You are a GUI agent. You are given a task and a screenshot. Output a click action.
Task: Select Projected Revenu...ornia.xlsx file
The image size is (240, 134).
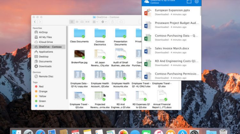pyautogui.click(x=100, y=100)
